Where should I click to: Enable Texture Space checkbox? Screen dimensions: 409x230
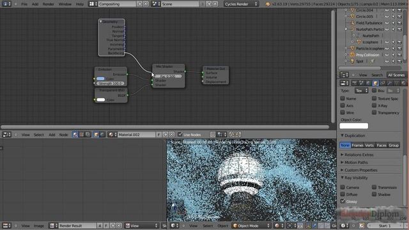[374, 98]
